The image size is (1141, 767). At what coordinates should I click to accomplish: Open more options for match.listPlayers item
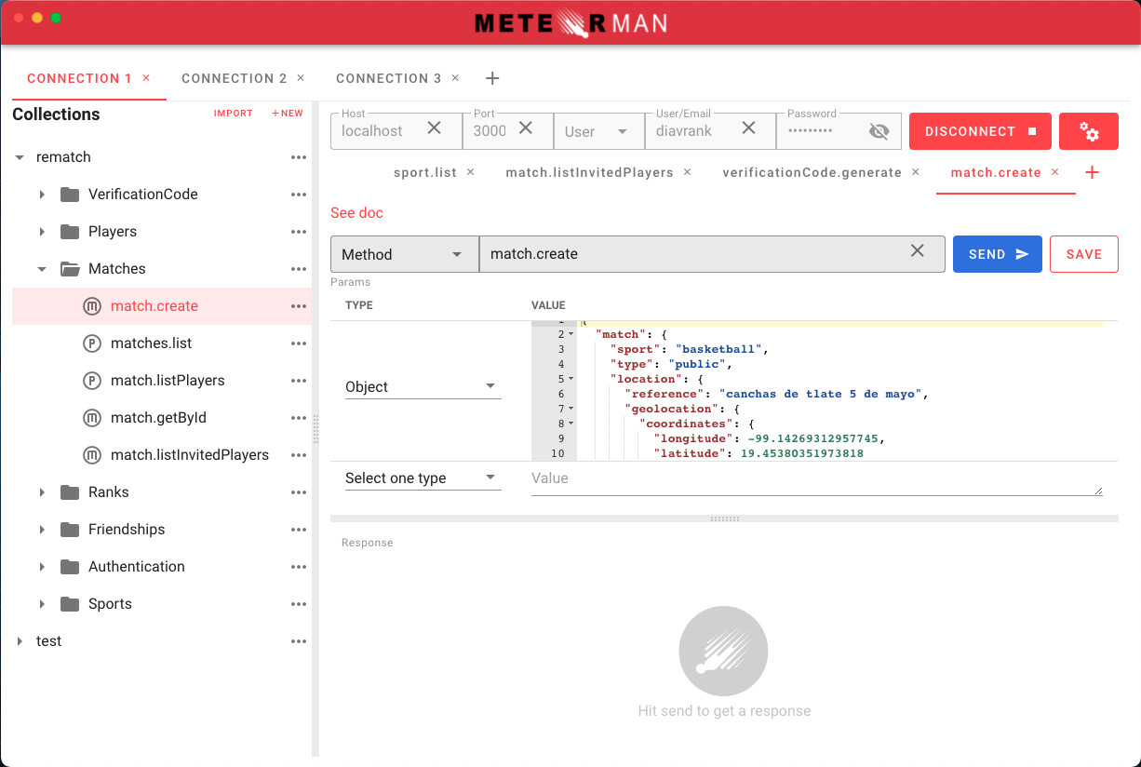(x=298, y=381)
